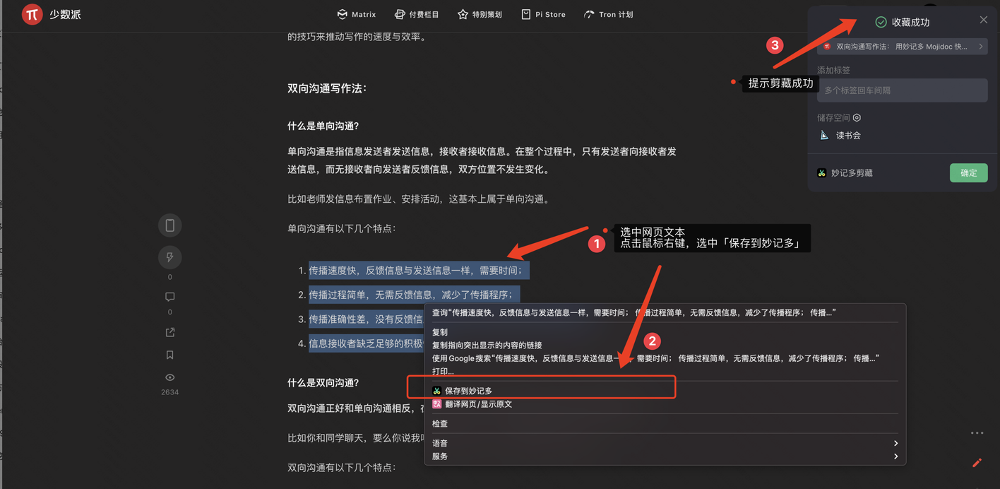Choose 复制指向突出显示的内容的链接 menu item
Image resolution: width=1000 pixels, height=489 pixels.
click(664, 345)
